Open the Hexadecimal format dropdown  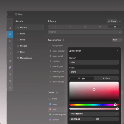point(94,114)
